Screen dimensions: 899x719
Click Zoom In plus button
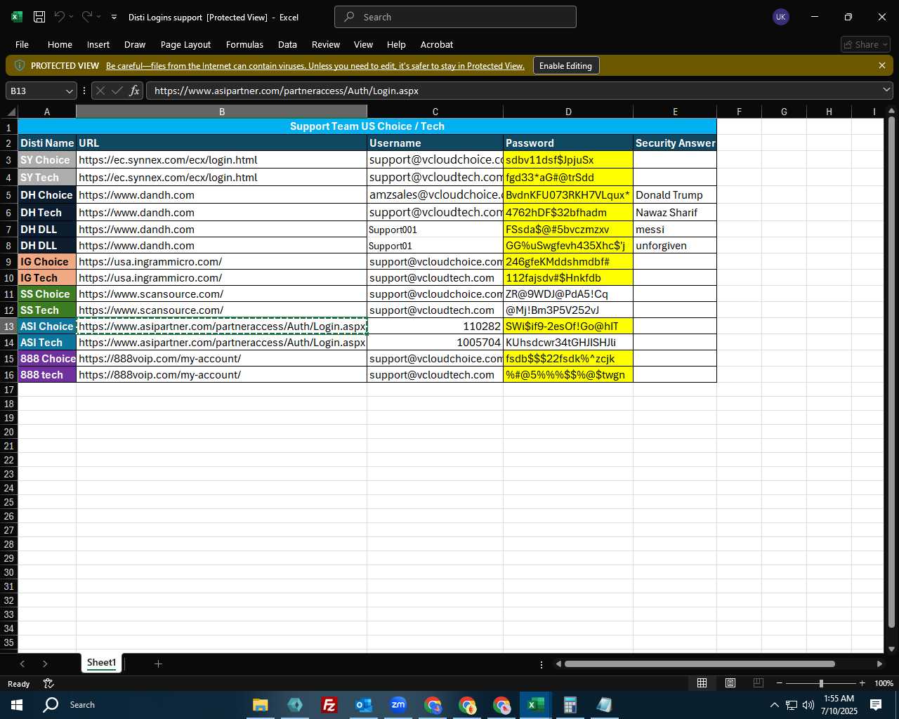tap(862, 683)
